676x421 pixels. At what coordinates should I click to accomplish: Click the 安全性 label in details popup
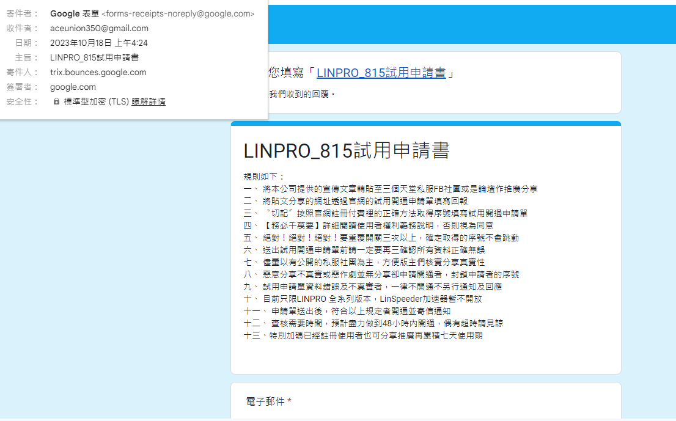coord(22,101)
